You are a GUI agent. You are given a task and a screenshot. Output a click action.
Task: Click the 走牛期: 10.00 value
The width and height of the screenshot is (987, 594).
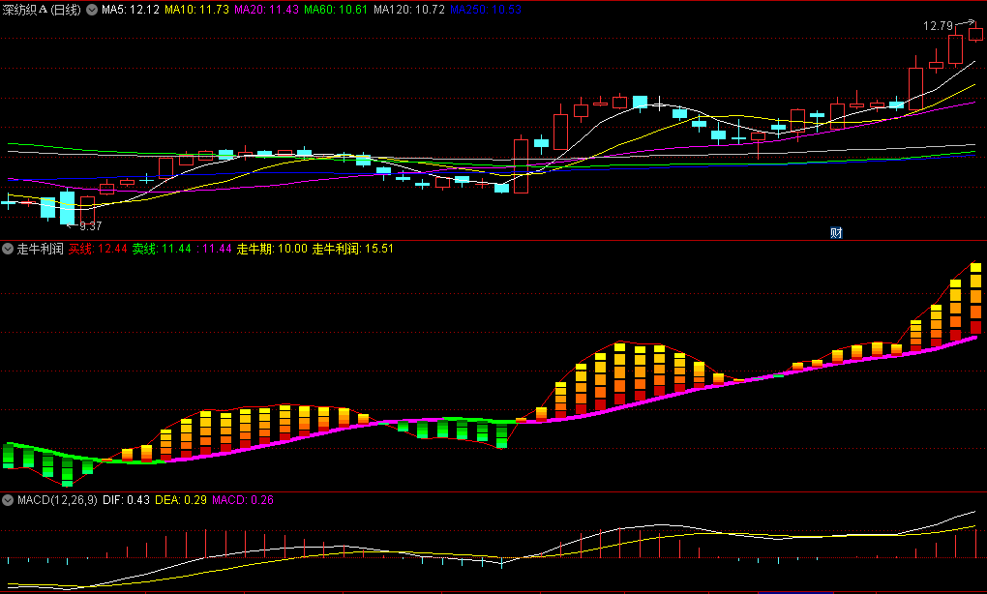(272, 249)
